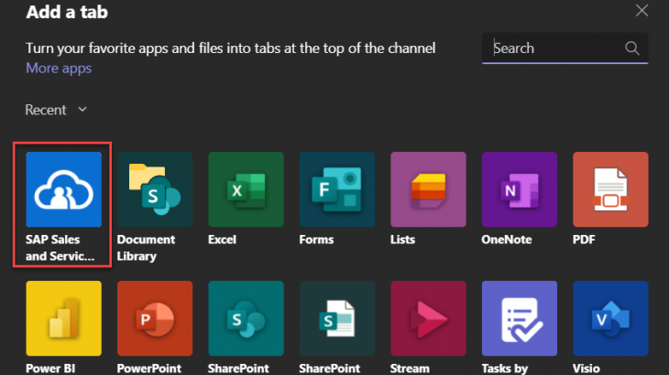669x375 pixels.
Task: Select the Stream app icon
Action: click(x=428, y=318)
